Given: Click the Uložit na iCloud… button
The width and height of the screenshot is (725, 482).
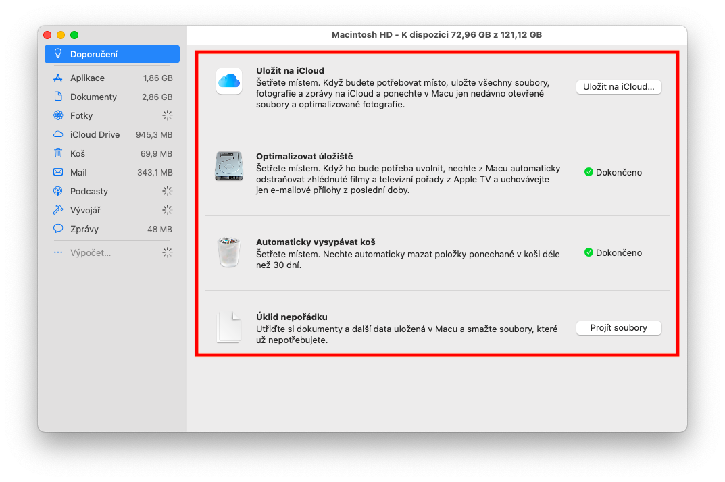Looking at the screenshot, I should tap(618, 87).
